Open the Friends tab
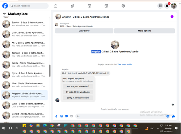Viewport: 181px width, 134px height. (x=72, y=6)
